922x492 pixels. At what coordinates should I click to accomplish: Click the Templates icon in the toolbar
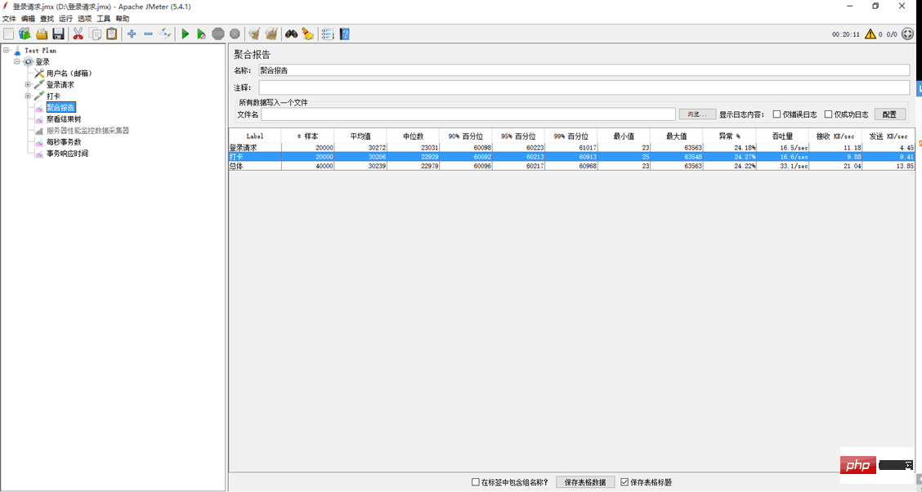coord(25,34)
